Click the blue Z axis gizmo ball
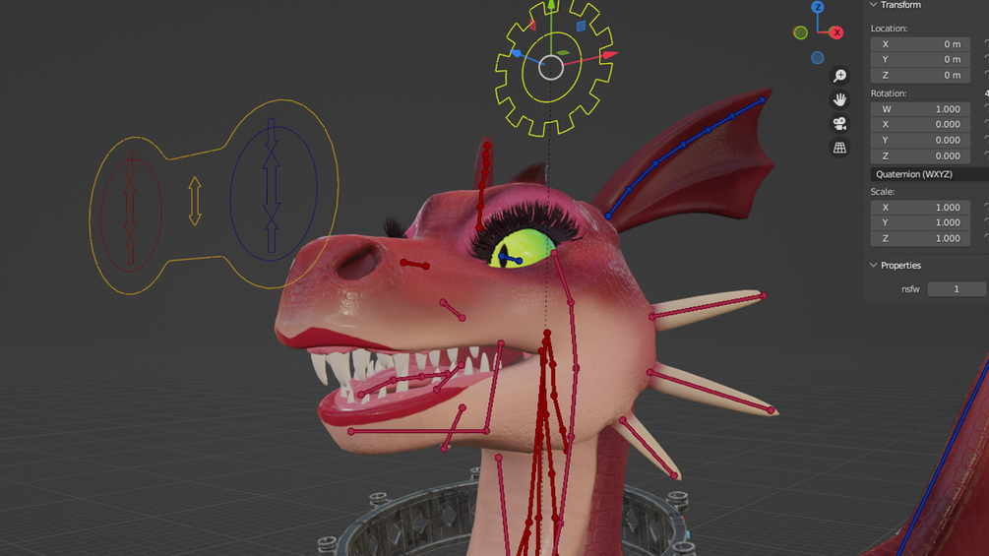 [x=818, y=7]
